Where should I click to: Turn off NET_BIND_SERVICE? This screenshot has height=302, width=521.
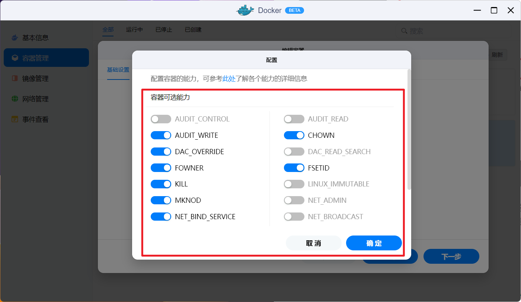click(x=161, y=216)
